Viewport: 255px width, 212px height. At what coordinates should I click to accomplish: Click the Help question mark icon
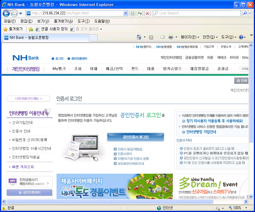click(x=241, y=37)
